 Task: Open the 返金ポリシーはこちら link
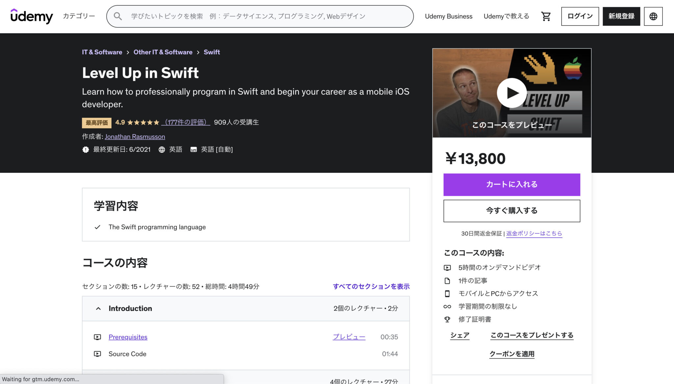(x=534, y=233)
